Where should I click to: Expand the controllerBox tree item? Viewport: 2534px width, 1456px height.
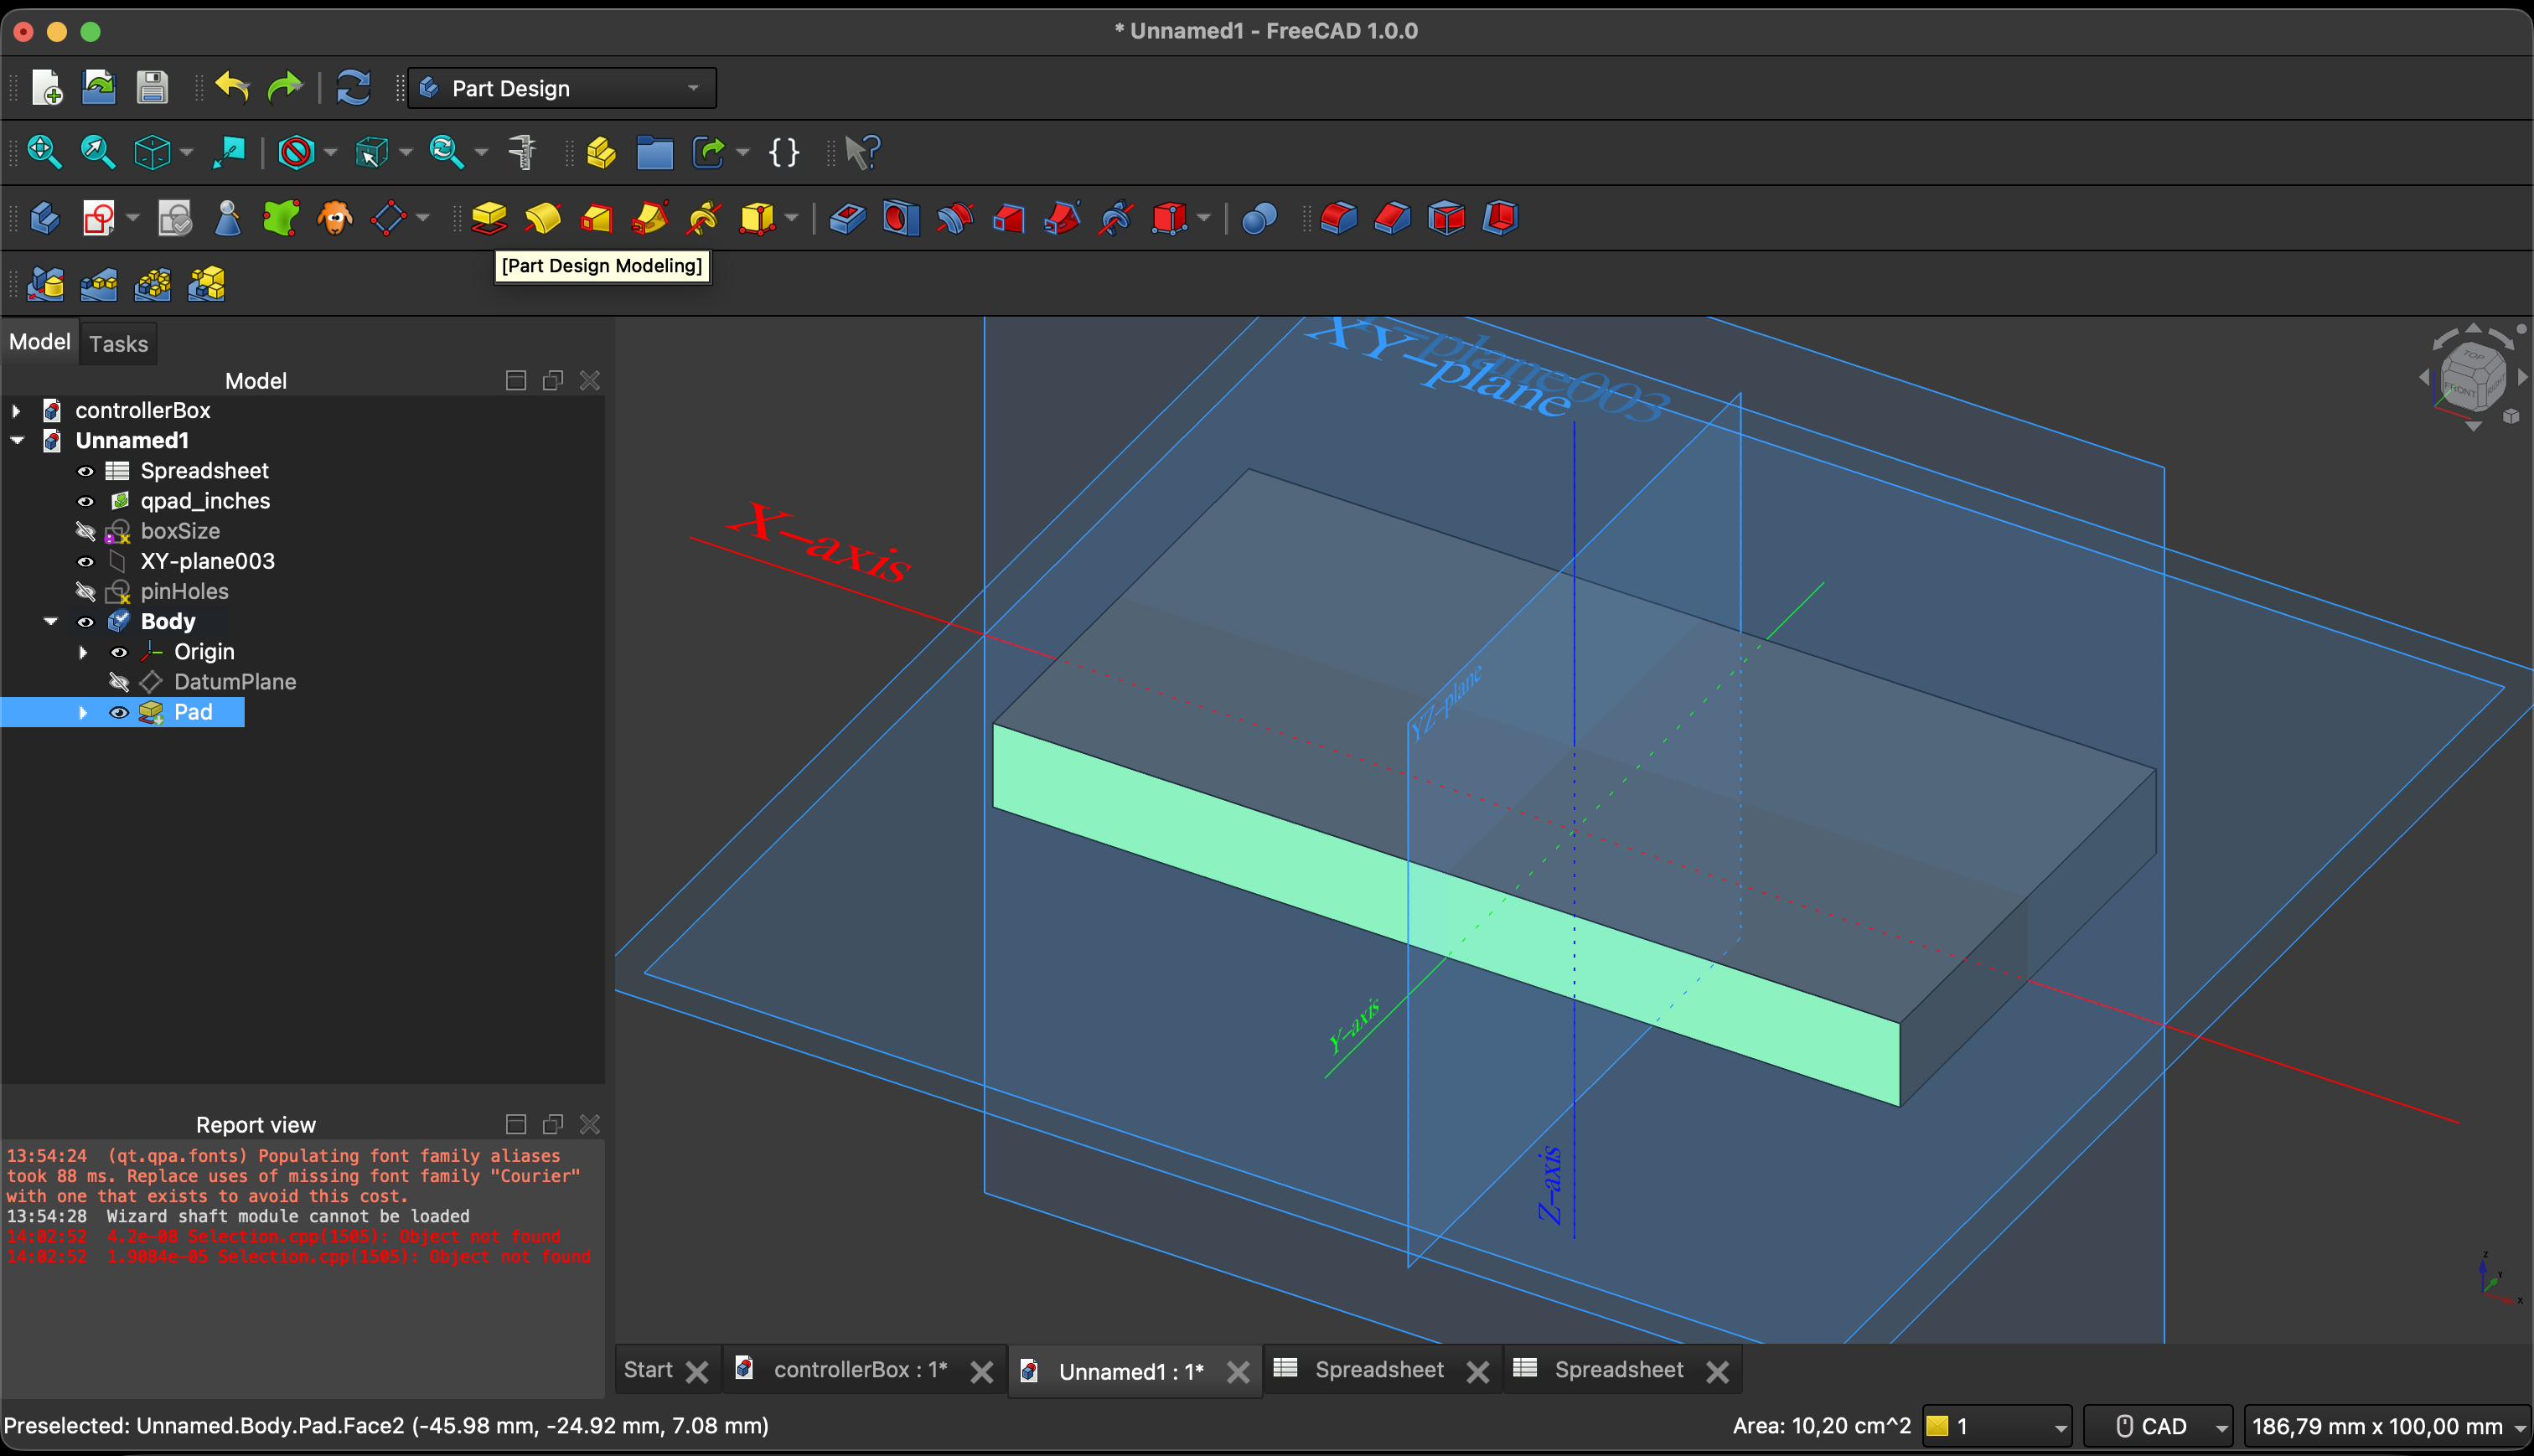[16, 410]
